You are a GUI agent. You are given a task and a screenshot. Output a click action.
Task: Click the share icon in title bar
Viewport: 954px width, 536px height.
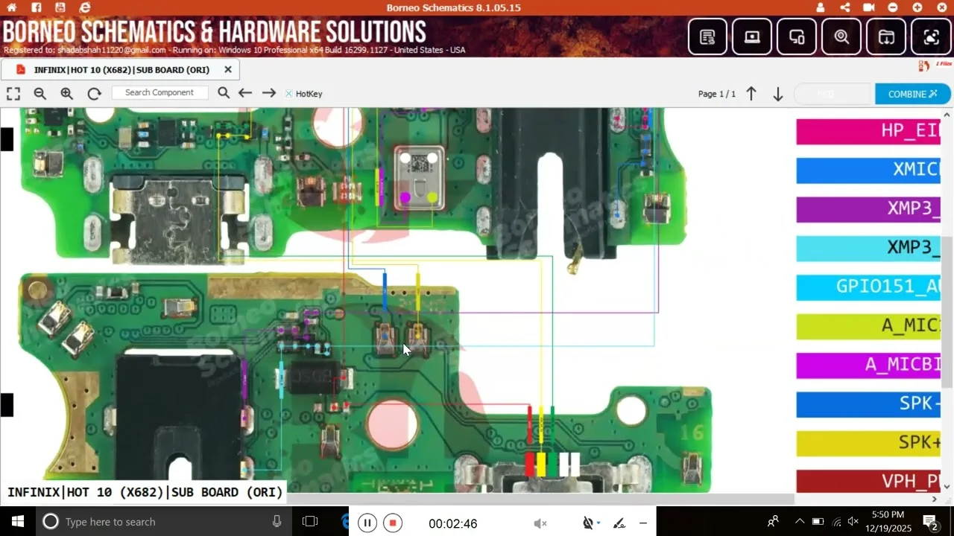pyautogui.click(x=844, y=7)
